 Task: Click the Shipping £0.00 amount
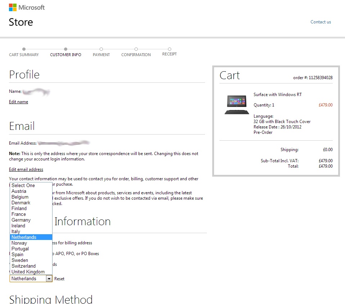click(328, 150)
